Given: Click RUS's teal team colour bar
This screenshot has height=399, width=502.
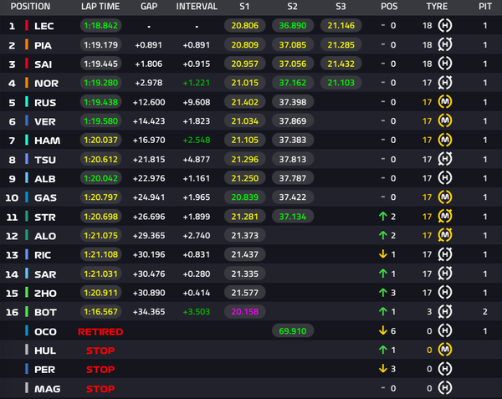Looking at the screenshot, I should [27, 102].
